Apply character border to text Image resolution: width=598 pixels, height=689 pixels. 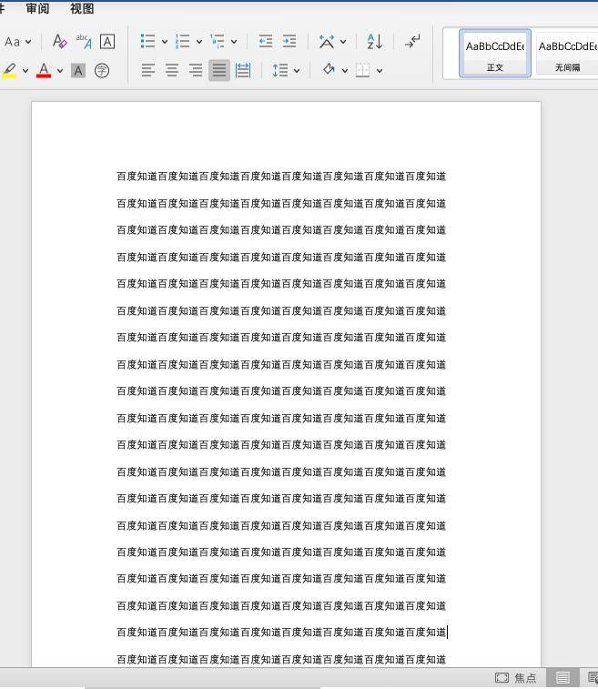tap(107, 41)
